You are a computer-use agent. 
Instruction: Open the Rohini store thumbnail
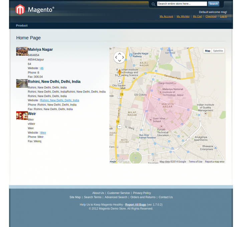tap(22, 83)
